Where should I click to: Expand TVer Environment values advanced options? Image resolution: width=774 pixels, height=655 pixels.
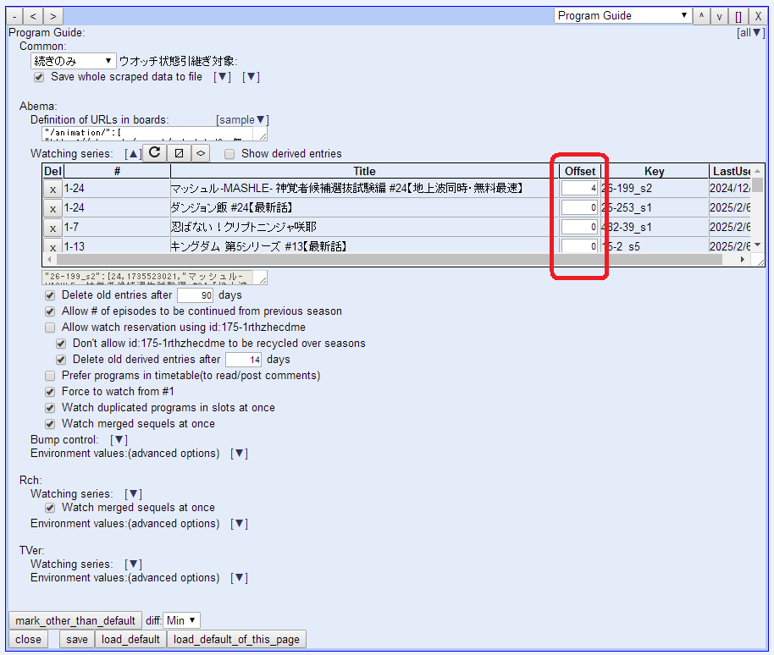[240, 577]
